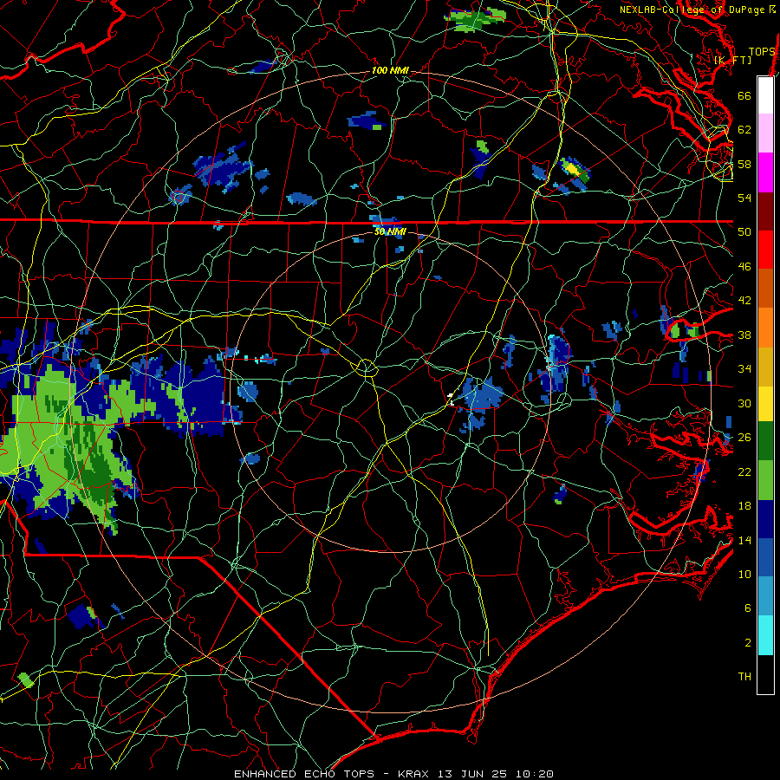The image size is (780, 780).
Task: Click the 'KRAX' station ID in caption
Action: click(x=414, y=774)
